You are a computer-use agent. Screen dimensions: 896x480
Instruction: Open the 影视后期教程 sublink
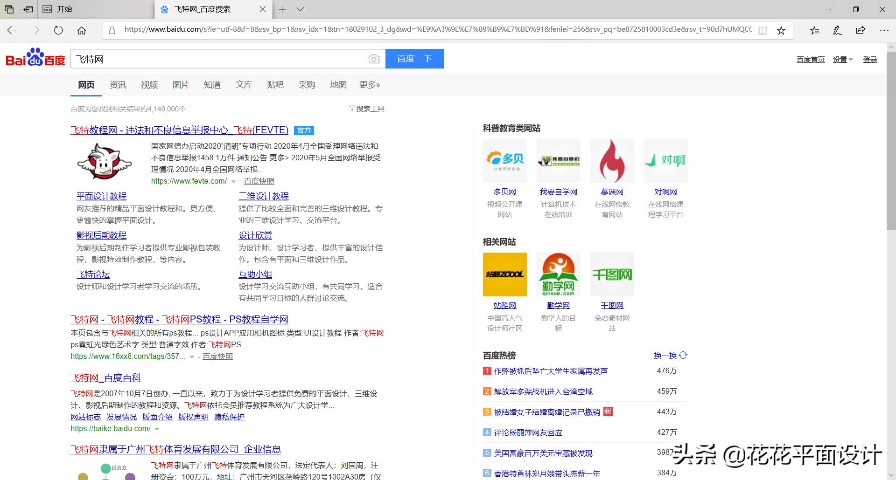101,235
